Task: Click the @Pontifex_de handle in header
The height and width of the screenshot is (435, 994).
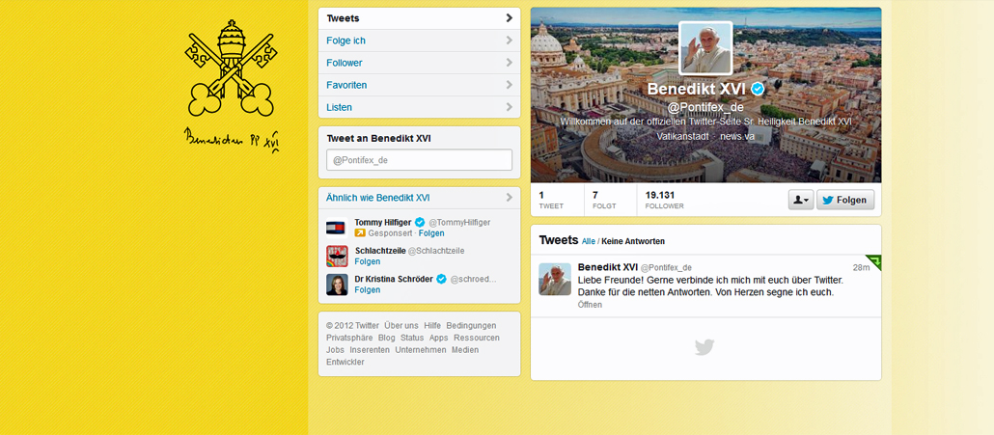Action: point(705,107)
